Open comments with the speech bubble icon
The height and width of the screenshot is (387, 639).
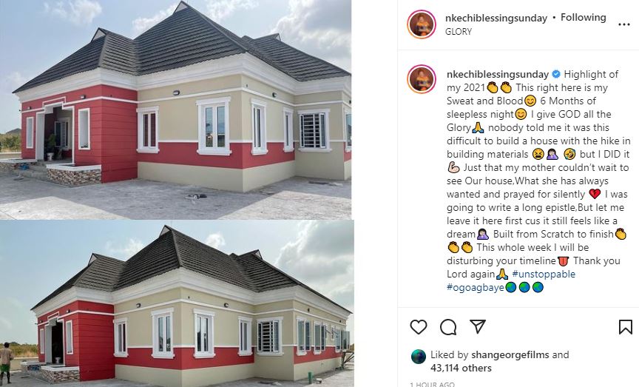pyautogui.click(x=448, y=327)
